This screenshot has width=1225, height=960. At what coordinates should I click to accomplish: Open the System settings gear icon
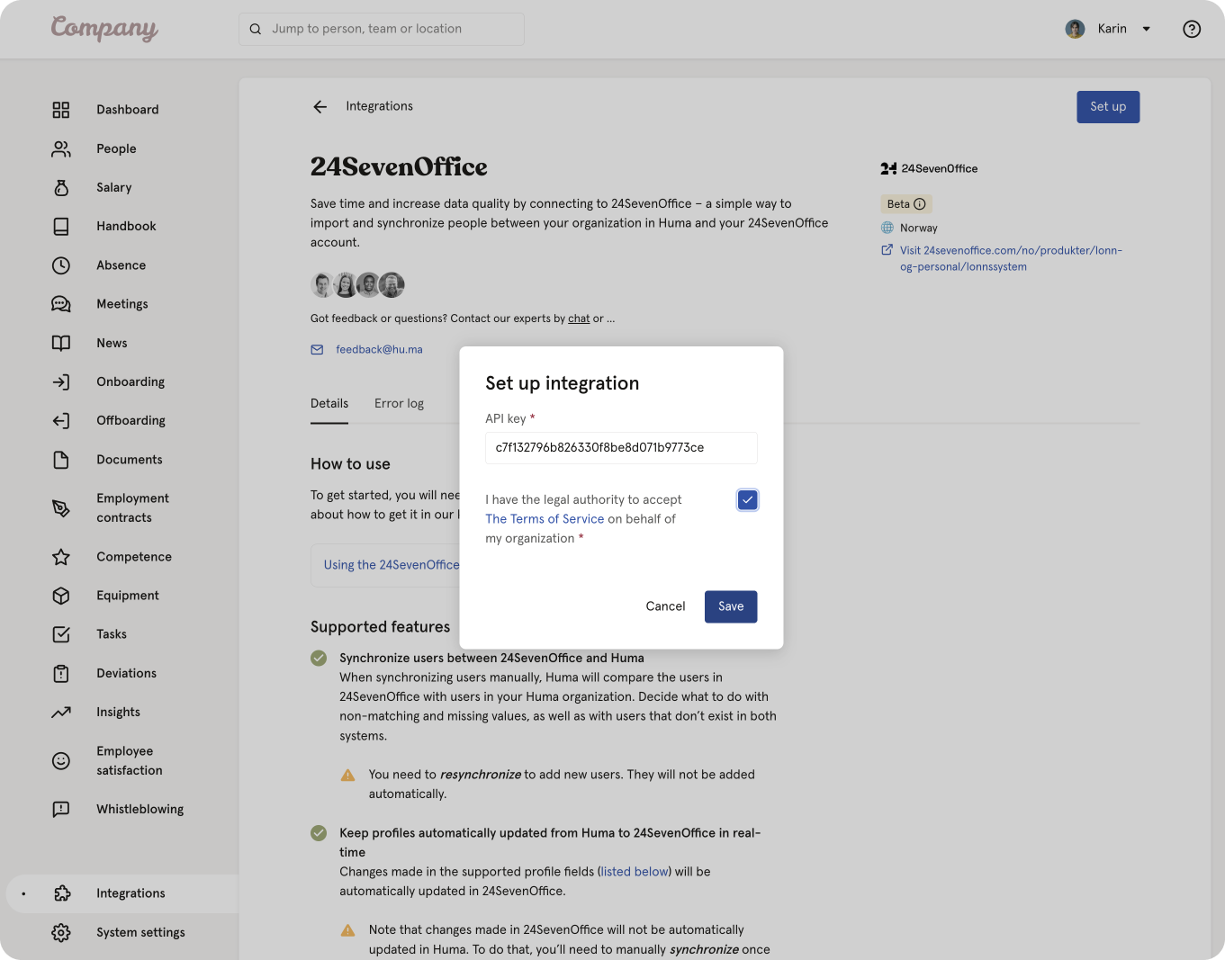pyautogui.click(x=61, y=932)
